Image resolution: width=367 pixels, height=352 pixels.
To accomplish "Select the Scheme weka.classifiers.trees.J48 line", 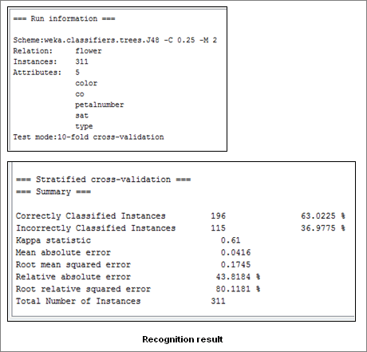I will (115, 40).
